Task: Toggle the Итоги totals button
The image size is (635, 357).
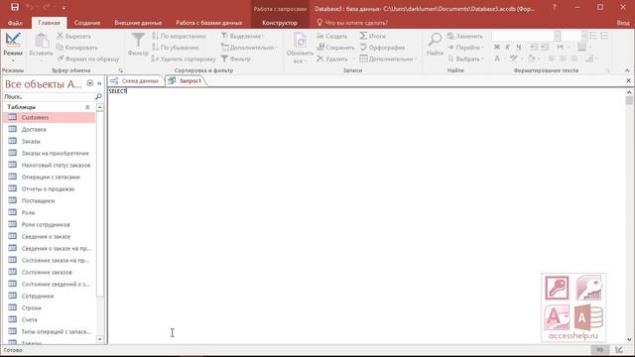Action: [x=373, y=36]
